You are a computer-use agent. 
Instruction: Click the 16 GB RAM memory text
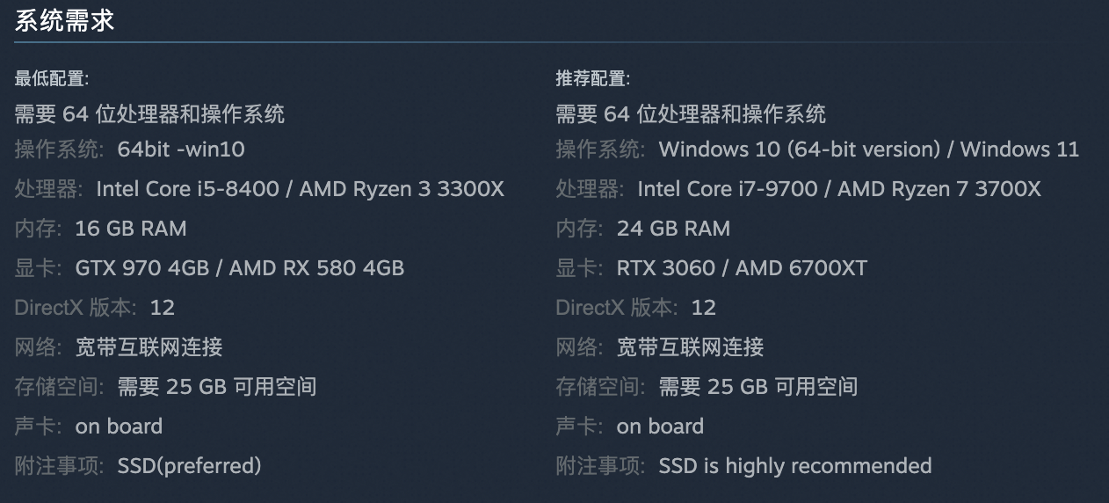click(x=131, y=229)
